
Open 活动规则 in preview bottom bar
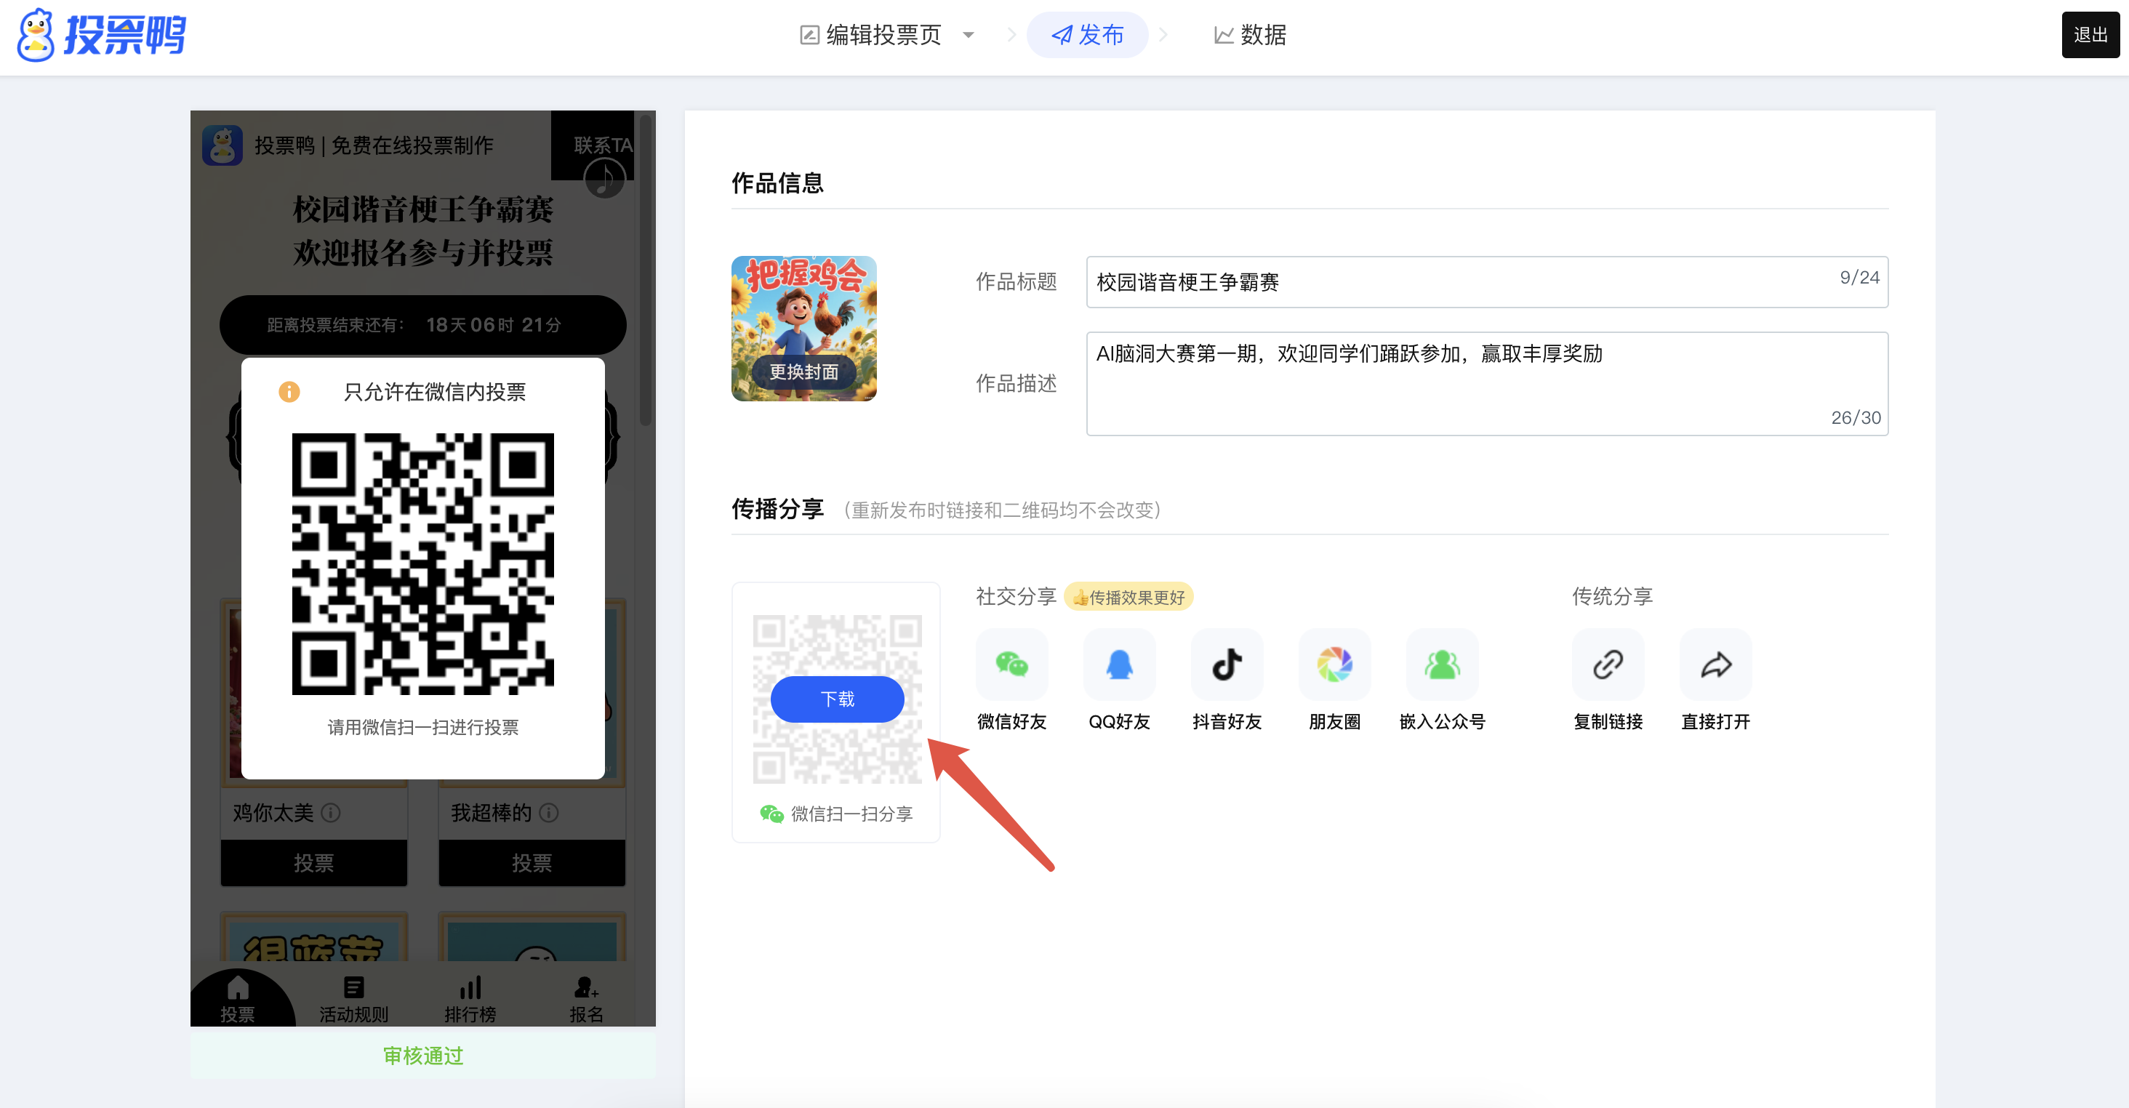(x=353, y=999)
